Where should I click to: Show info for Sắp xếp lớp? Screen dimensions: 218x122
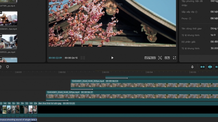[196, 12]
